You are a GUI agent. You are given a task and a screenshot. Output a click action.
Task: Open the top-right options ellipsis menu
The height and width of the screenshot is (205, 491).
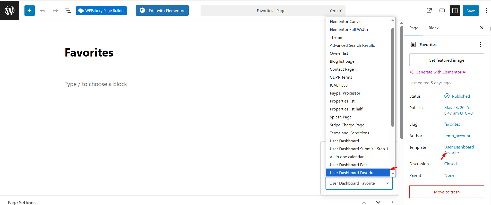click(x=486, y=11)
